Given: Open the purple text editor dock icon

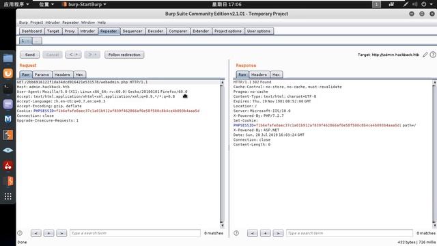Looking at the screenshot, I should (8, 104).
